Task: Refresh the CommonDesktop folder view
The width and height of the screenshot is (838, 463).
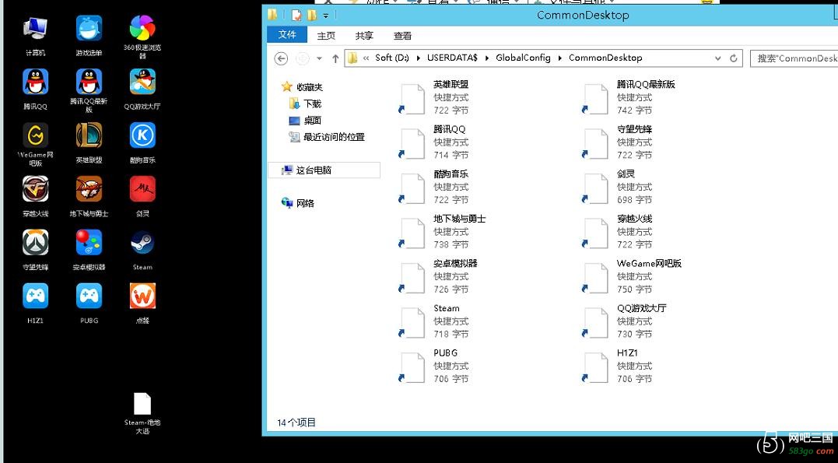Action: [x=734, y=58]
